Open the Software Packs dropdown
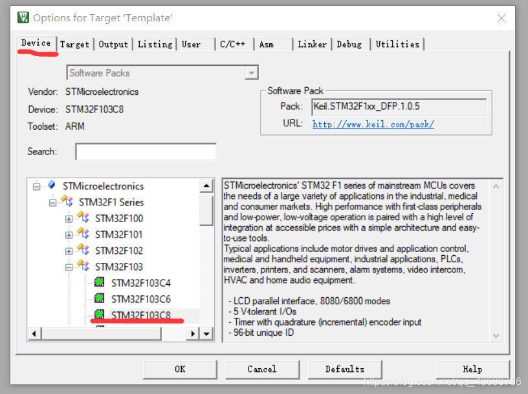Screen dimensions: 528x394 pos(251,72)
